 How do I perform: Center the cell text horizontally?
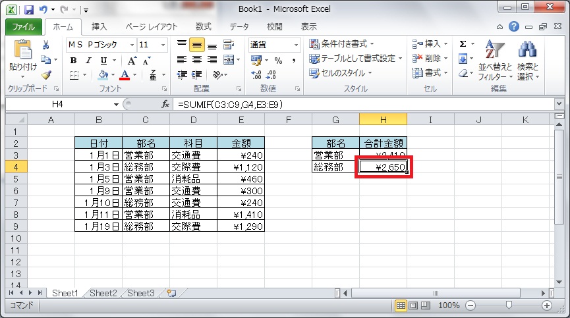tap(196, 59)
